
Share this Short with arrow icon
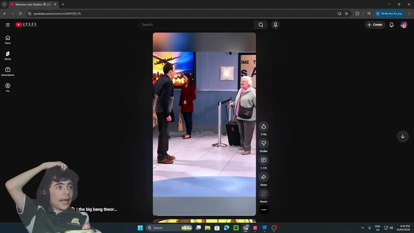(x=264, y=177)
